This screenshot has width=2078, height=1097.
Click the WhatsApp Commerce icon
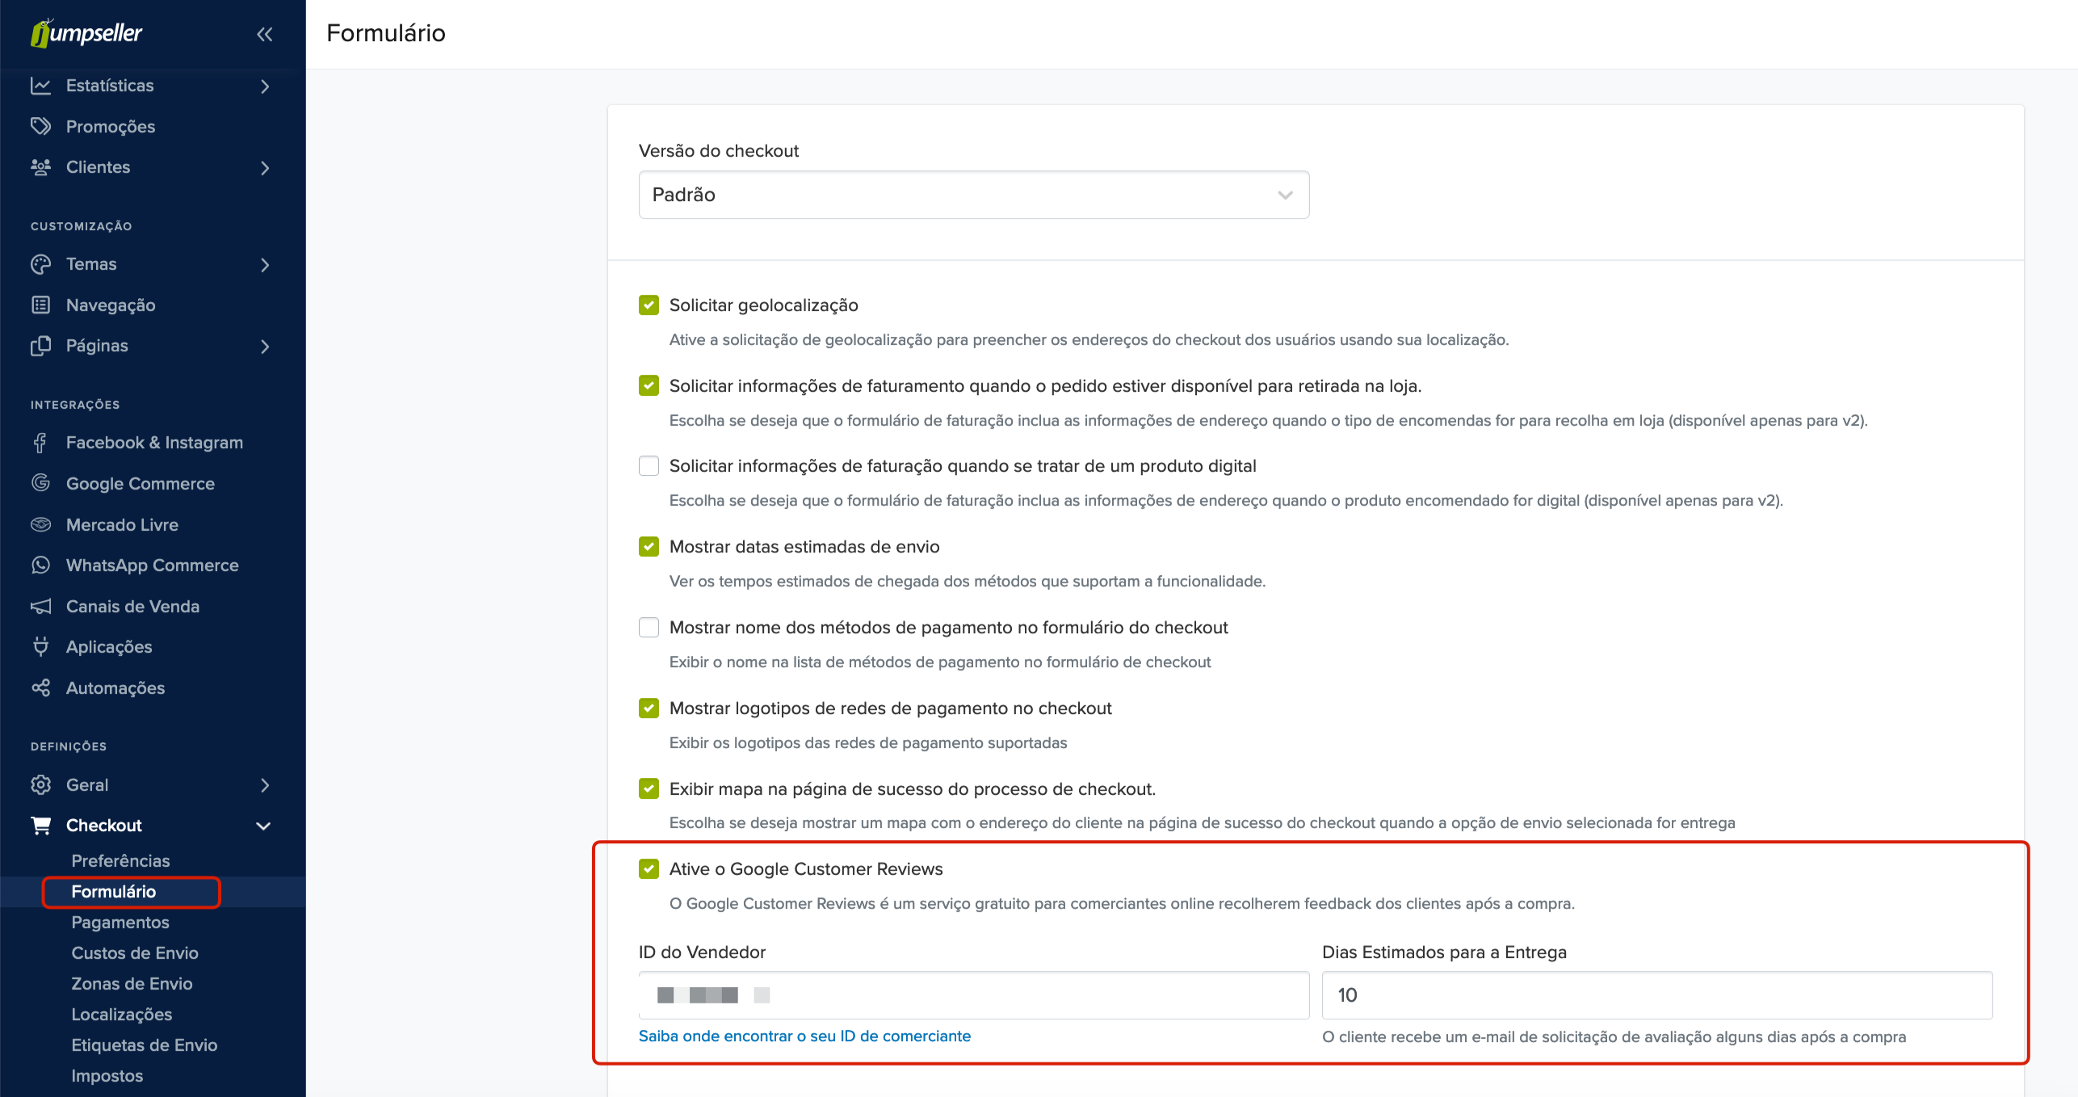(40, 565)
